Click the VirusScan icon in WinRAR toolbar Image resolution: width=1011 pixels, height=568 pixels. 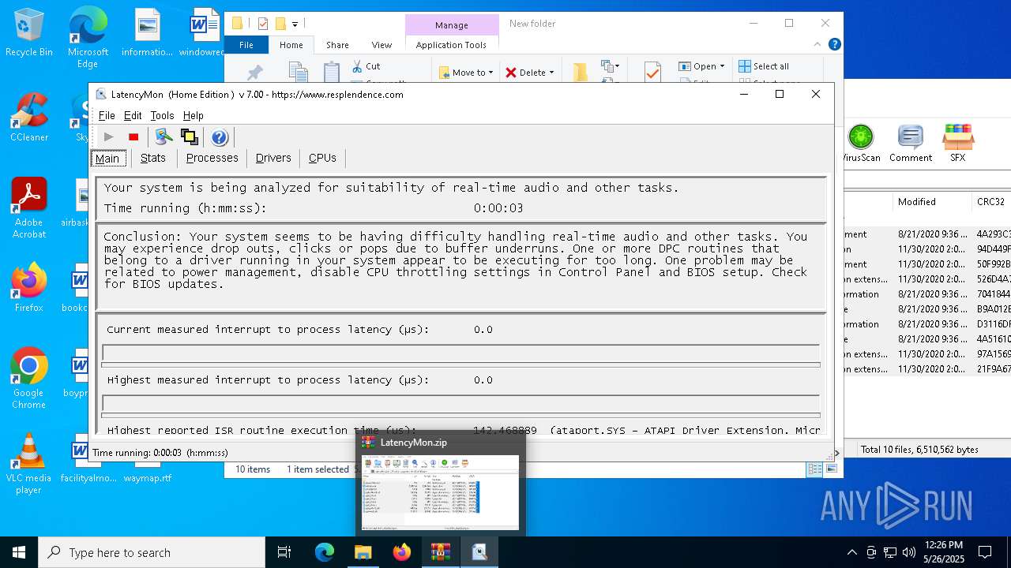click(x=860, y=144)
